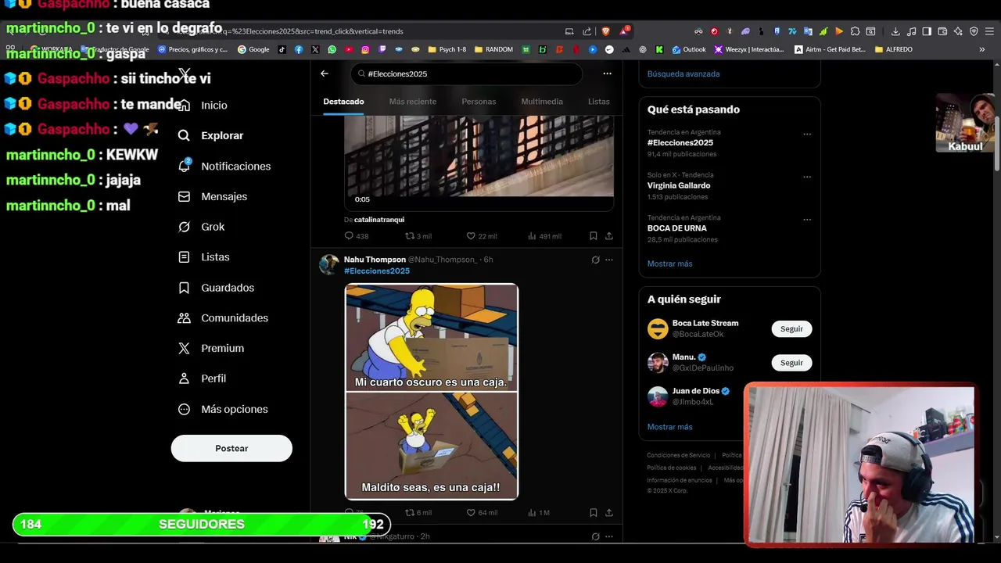Image resolution: width=1001 pixels, height=563 pixels.
Task: Share Nahu Thompson's Homer meme post
Action: coord(609,512)
